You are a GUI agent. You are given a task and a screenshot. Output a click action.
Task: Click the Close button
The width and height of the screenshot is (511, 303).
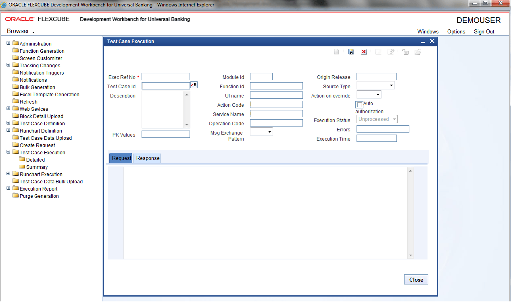click(416, 280)
